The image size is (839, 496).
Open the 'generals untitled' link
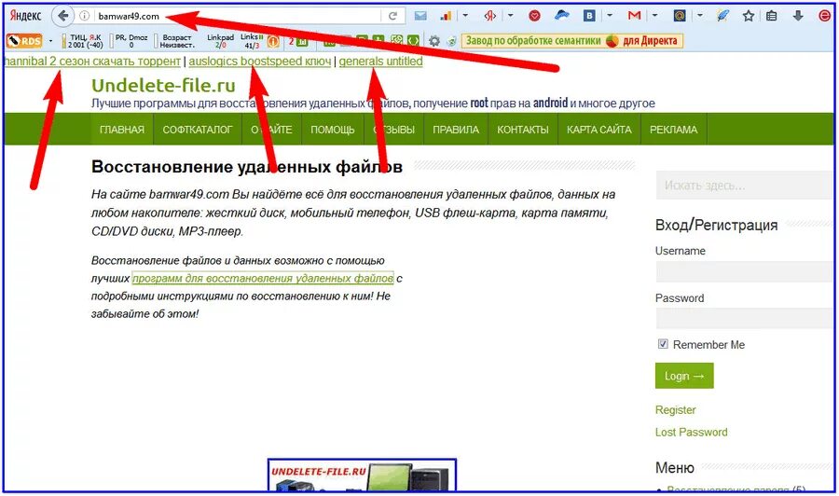(x=380, y=62)
